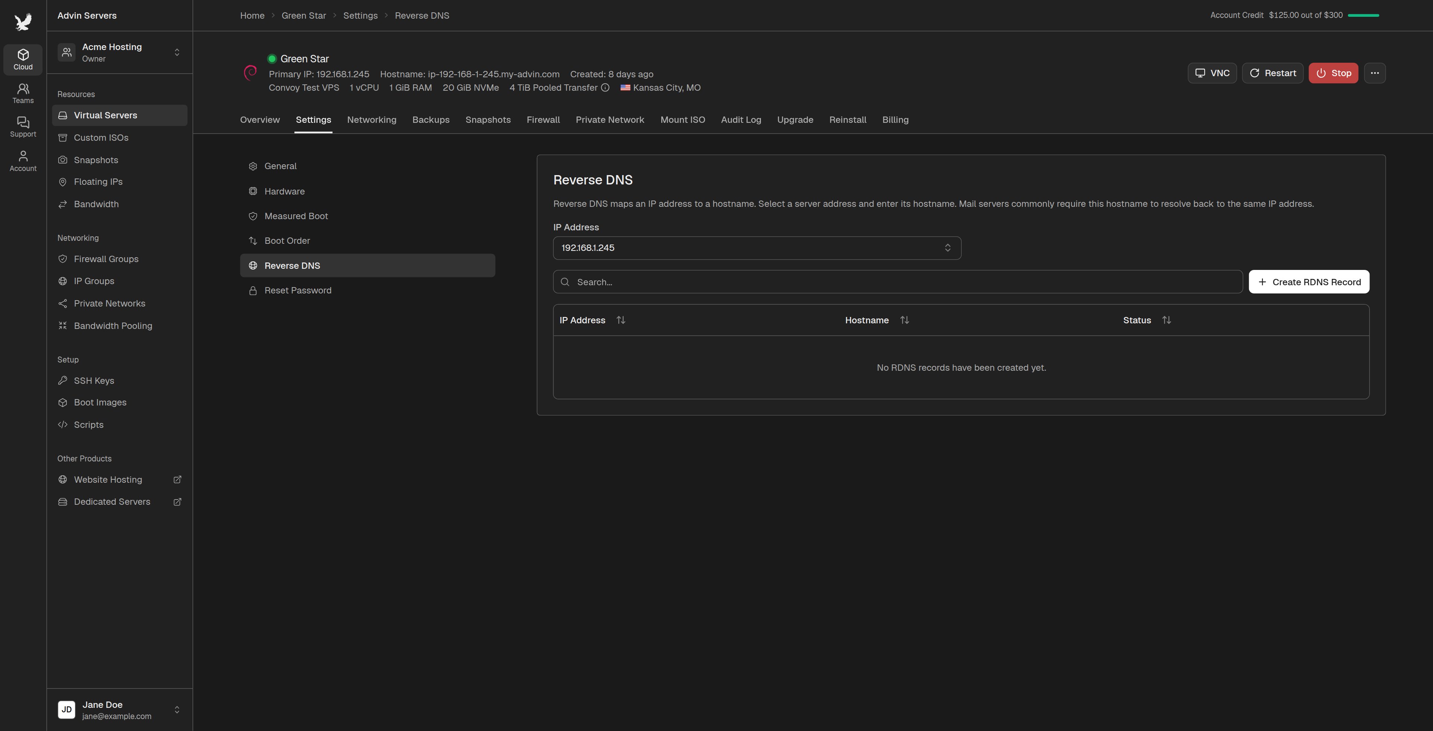1433x731 pixels.
Task: Open Website Hosting external link icon
Action: click(178, 480)
